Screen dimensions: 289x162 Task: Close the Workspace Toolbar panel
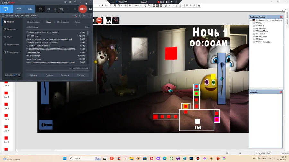tap(281, 17)
